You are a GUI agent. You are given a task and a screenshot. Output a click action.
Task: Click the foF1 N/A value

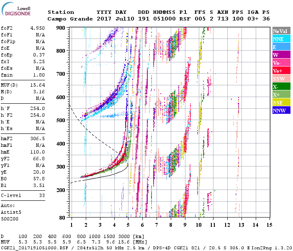pos(40,35)
